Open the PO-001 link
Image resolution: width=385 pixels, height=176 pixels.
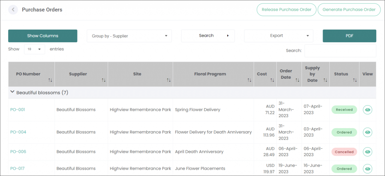pyautogui.click(x=18, y=110)
